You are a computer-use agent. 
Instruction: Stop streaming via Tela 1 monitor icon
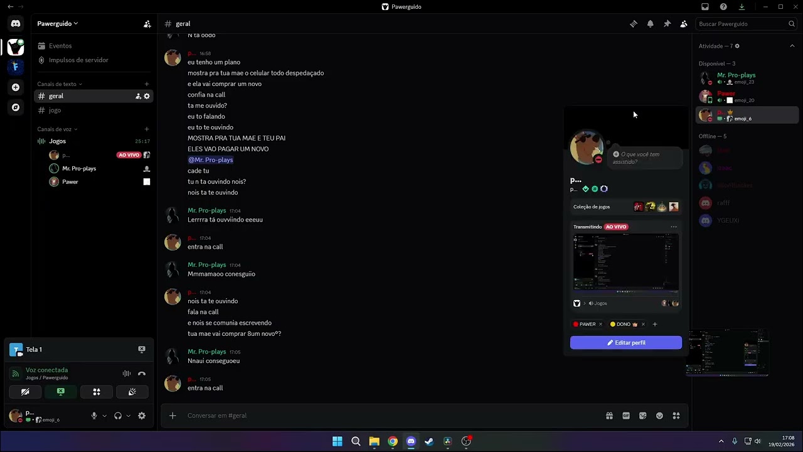click(x=142, y=350)
